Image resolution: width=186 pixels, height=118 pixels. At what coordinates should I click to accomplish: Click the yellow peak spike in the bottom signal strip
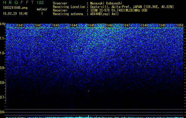point(88,116)
